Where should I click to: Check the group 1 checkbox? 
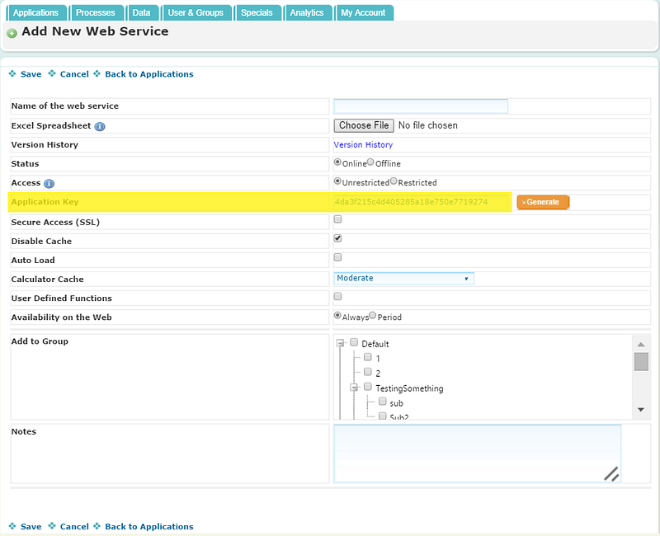click(x=368, y=357)
